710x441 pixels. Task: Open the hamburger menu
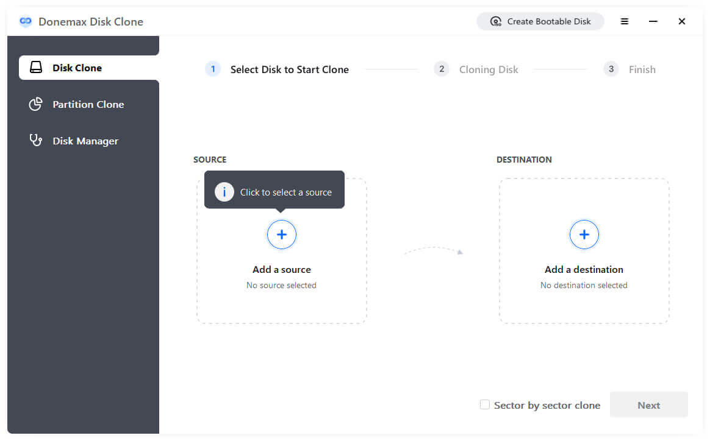click(x=625, y=21)
